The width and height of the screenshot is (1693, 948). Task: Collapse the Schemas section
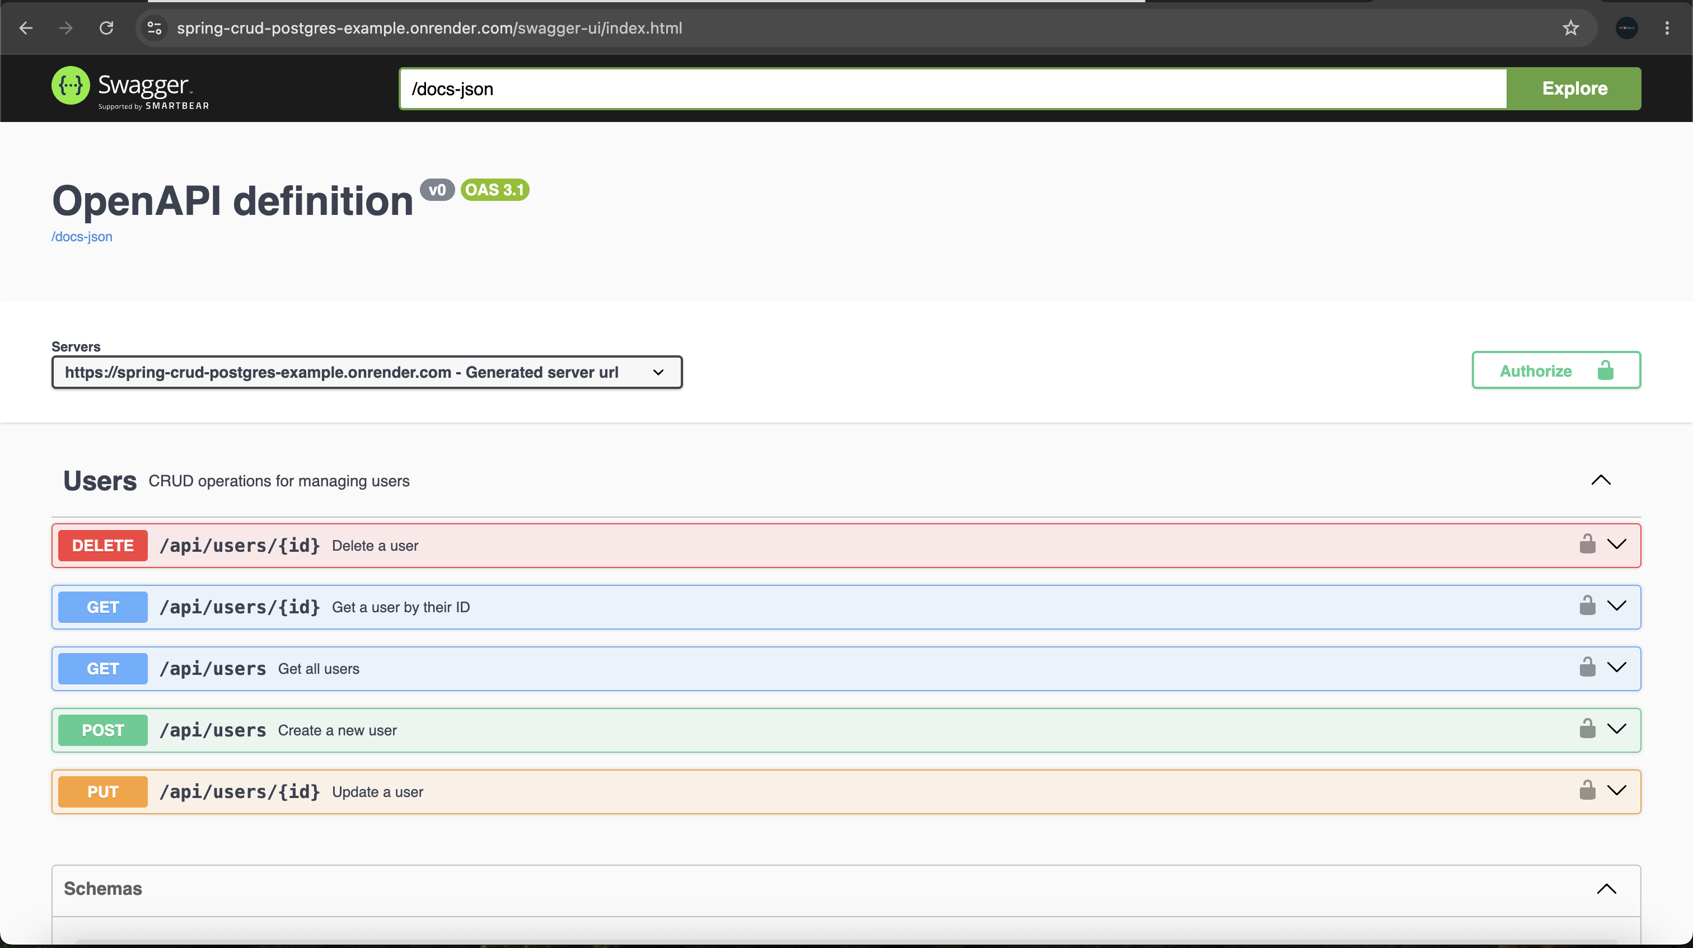click(x=1607, y=889)
